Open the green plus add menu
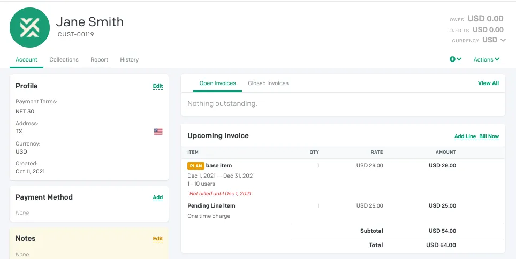The height and width of the screenshot is (259, 516). coord(456,59)
